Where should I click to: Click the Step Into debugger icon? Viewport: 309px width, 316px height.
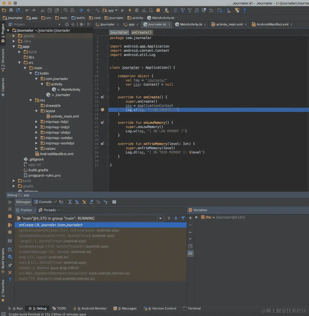77,202
